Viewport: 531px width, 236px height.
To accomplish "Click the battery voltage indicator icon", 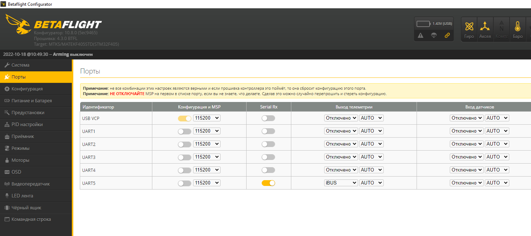I will [423, 24].
